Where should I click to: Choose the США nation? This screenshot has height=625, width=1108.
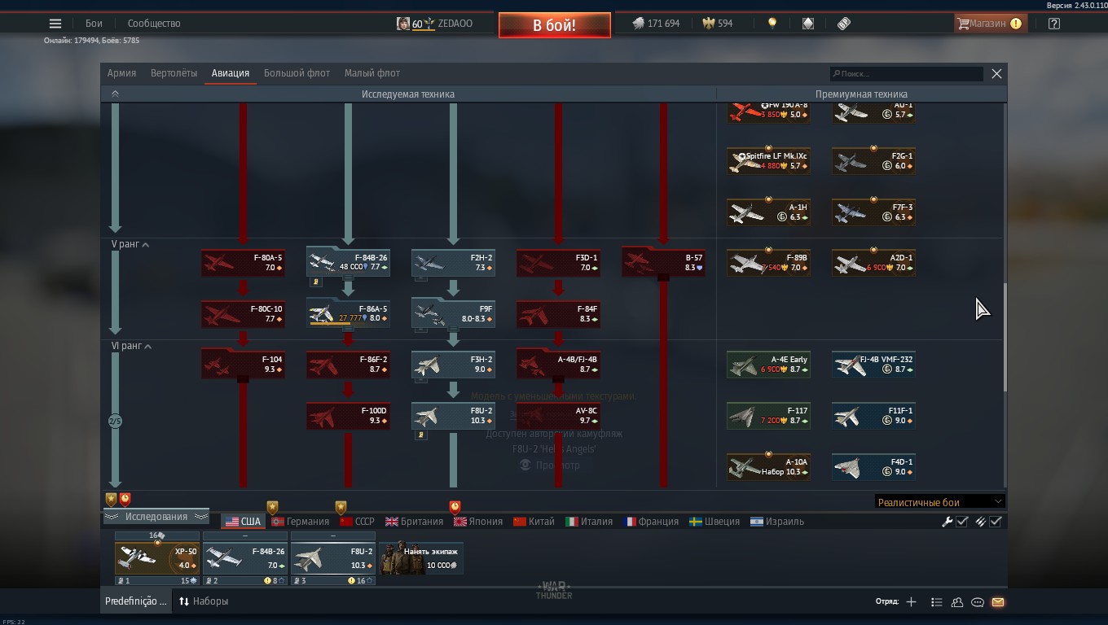pos(243,522)
